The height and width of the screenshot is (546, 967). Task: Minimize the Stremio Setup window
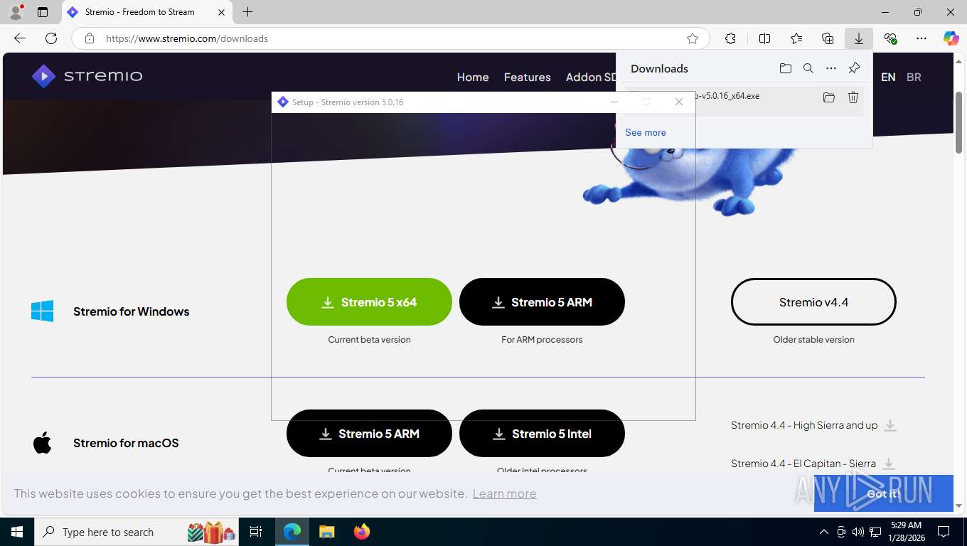pyautogui.click(x=614, y=102)
